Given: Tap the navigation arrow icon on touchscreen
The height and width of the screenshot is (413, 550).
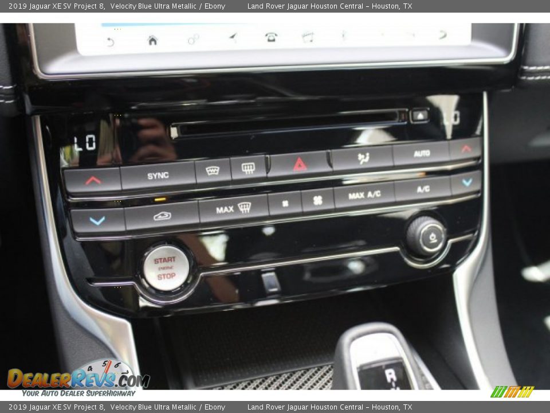Looking at the screenshot, I should click(x=233, y=37).
